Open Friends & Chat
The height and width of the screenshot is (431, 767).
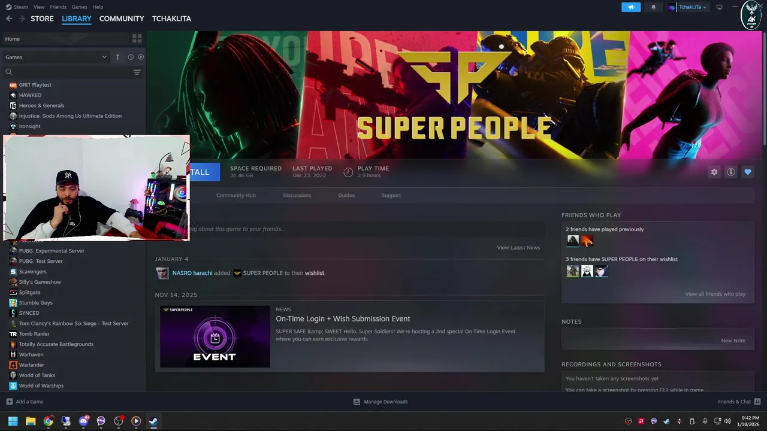739,402
